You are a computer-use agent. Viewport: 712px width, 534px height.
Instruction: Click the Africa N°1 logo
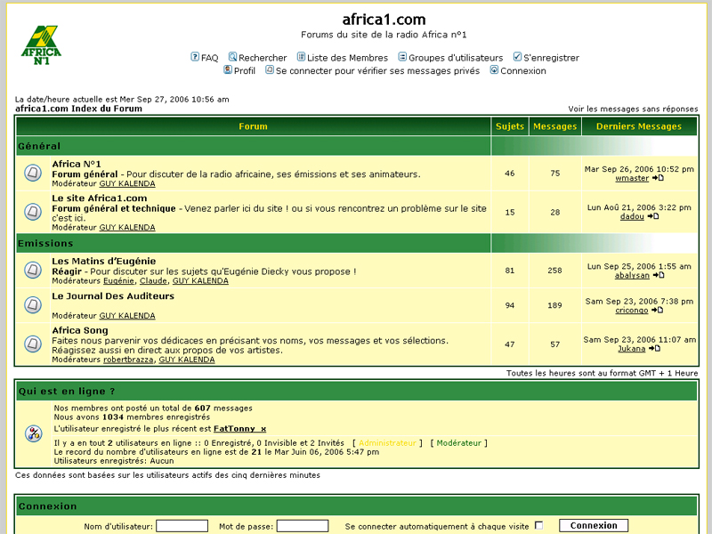[x=41, y=45]
